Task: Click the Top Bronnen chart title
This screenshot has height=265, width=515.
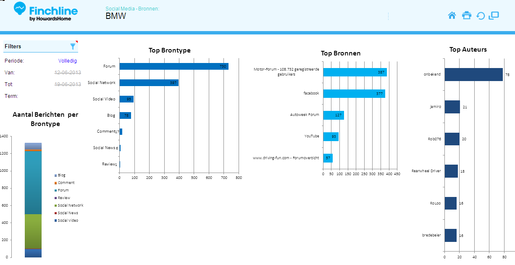Action: 341,53
